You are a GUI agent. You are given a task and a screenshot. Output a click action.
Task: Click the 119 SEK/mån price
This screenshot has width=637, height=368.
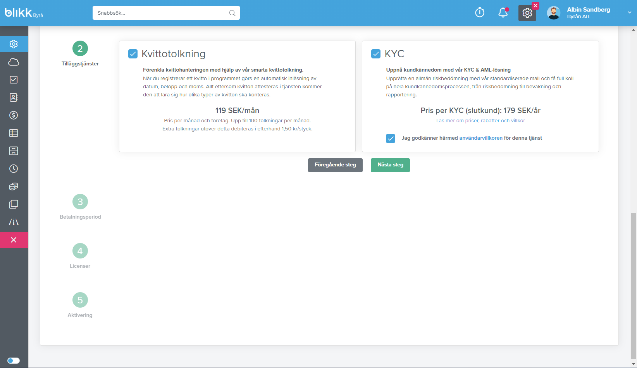[x=237, y=111]
